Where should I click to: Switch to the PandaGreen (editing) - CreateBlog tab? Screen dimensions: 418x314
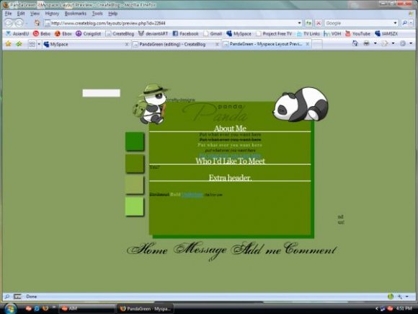pos(172,44)
